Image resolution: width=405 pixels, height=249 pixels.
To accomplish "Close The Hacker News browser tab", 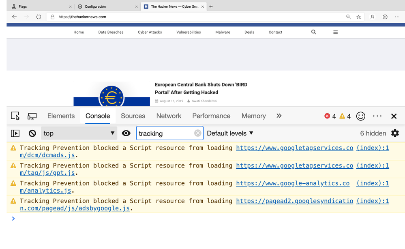I will click(x=203, y=7).
